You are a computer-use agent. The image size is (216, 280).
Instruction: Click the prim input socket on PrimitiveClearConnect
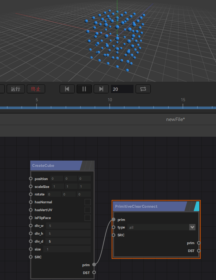(x=114, y=220)
